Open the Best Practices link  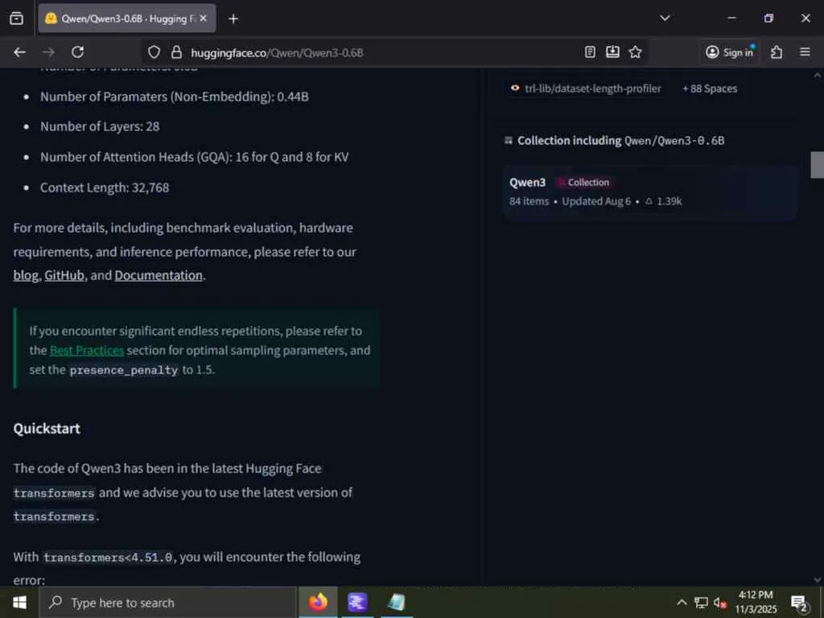(87, 351)
